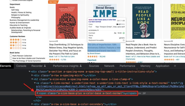185x106 pixels.
Task: Open the 497 reviews count
Action: (x=178, y=60)
